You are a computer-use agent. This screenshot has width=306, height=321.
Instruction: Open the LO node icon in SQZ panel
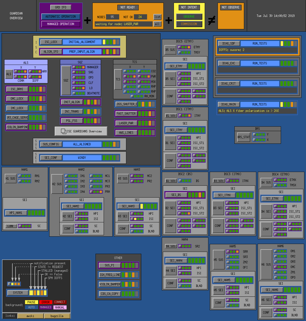click(74, 88)
